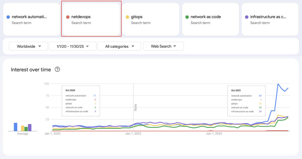The height and width of the screenshot is (159, 302).
Task: Click the 100 y-axis label
Action: coord(47,84)
